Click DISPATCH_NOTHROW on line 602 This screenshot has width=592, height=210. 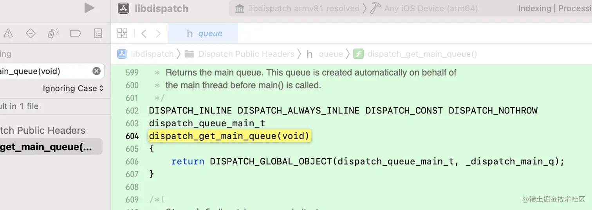pyautogui.click(x=493, y=111)
